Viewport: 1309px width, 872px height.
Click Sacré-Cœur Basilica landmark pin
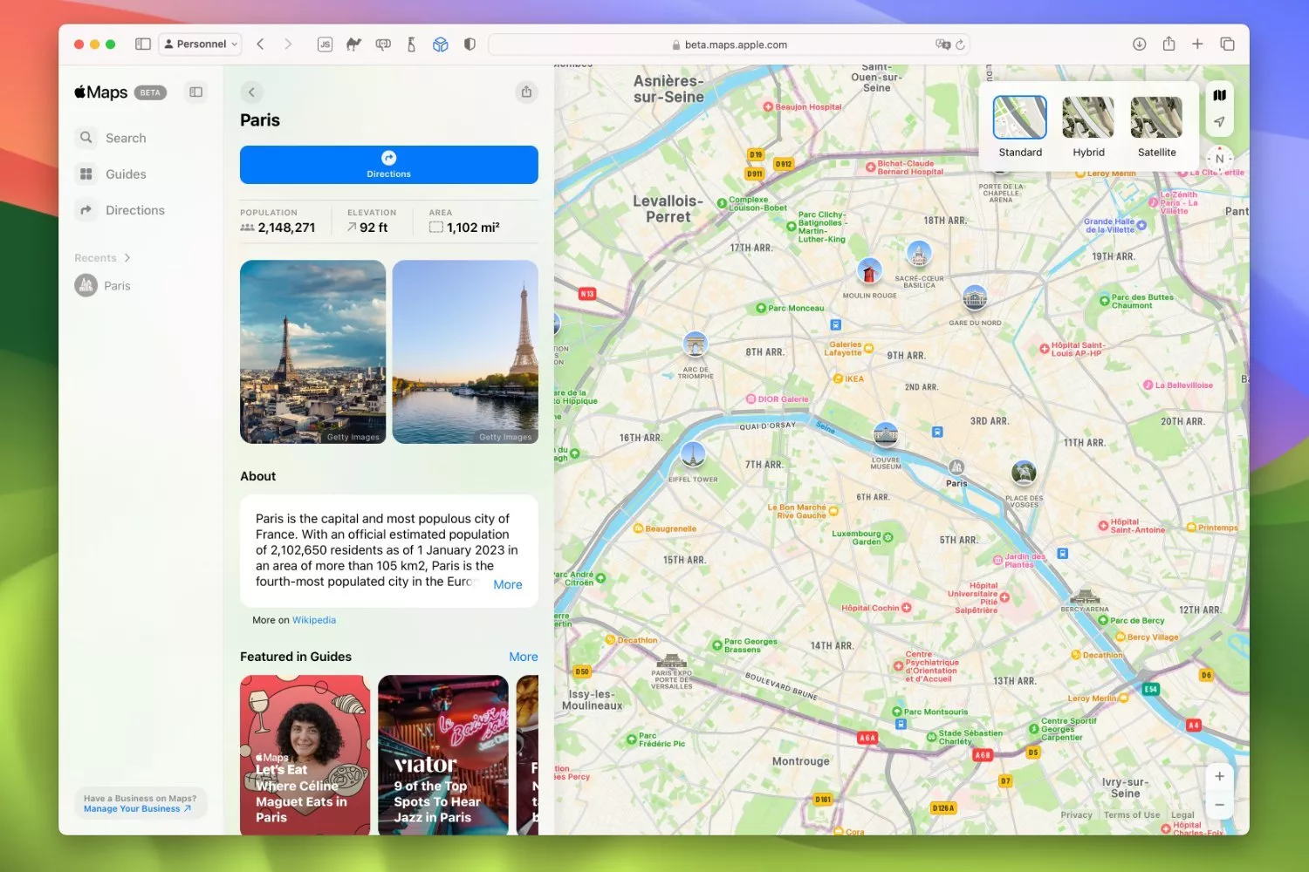point(918,255)
